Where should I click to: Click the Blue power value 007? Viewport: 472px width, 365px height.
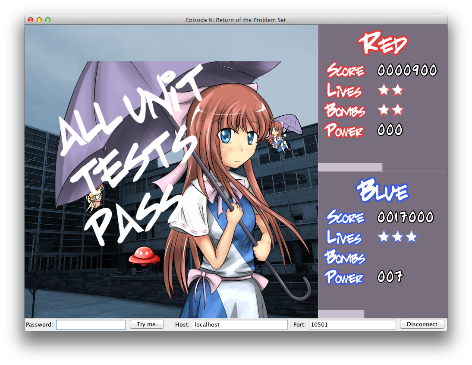(x=390, y=276)
